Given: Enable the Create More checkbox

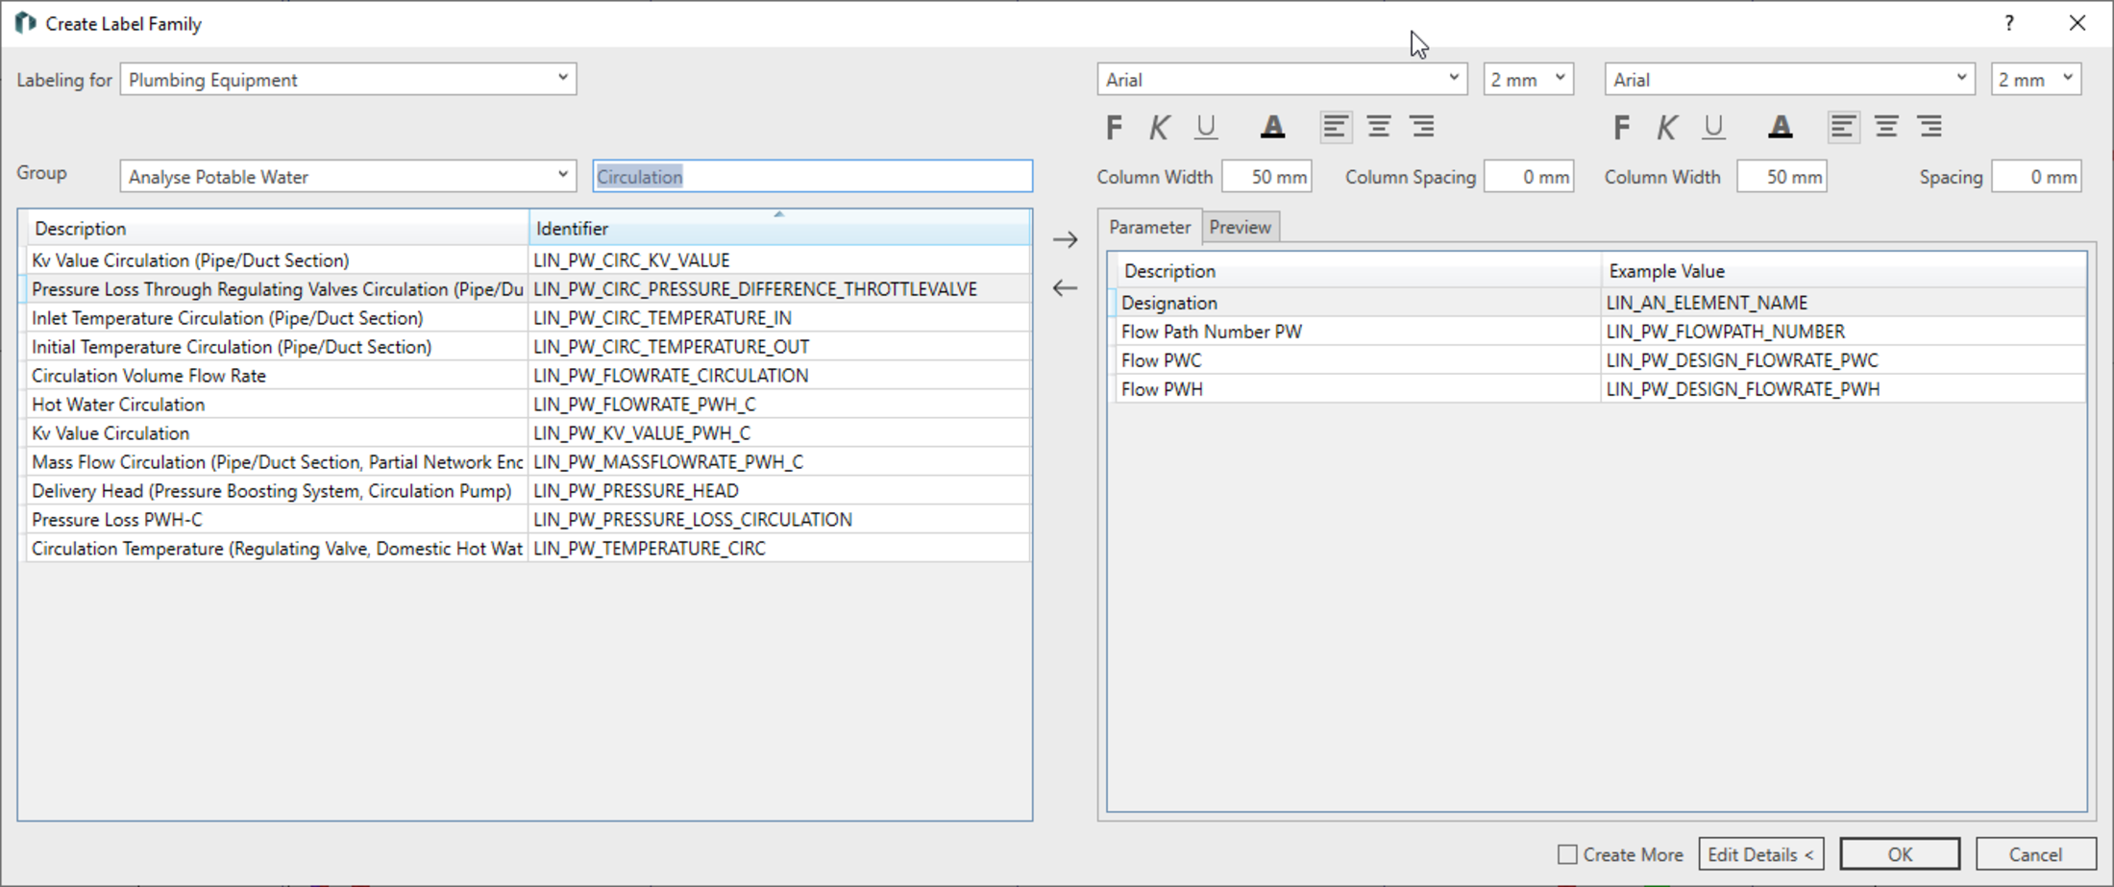Looking at the screenshot, I should click(1567, 854).
